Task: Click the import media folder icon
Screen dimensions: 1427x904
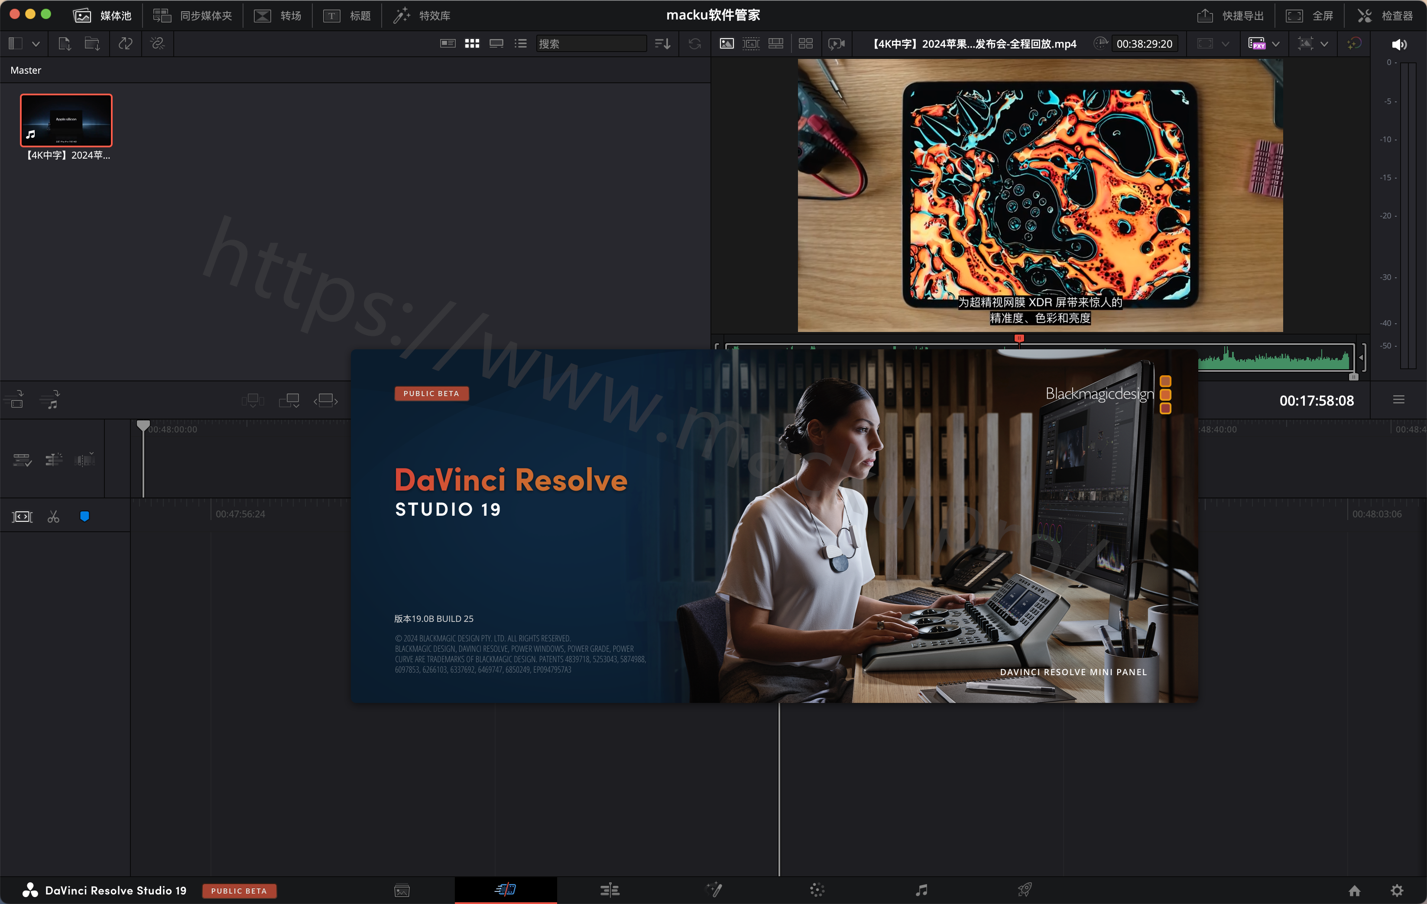Action: tap(92, 43)
